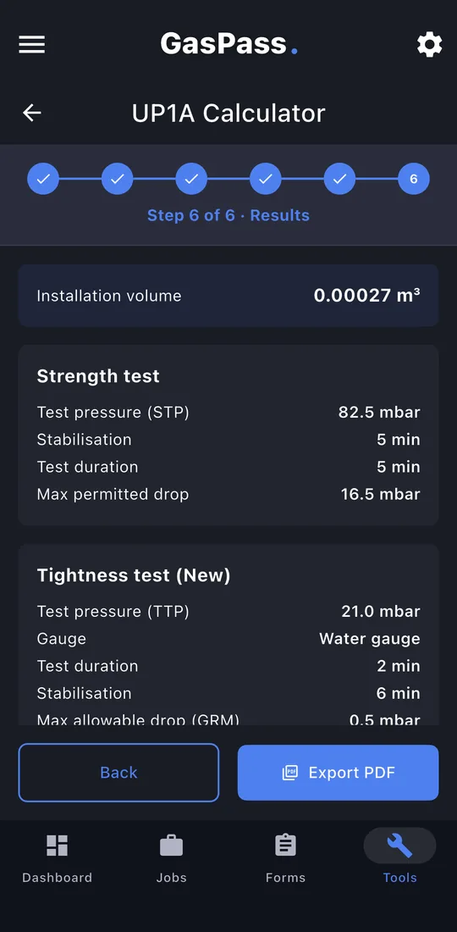Click the Back button
Image resolution: width=457 pixels, height=932 pixels.
(118, 773)
